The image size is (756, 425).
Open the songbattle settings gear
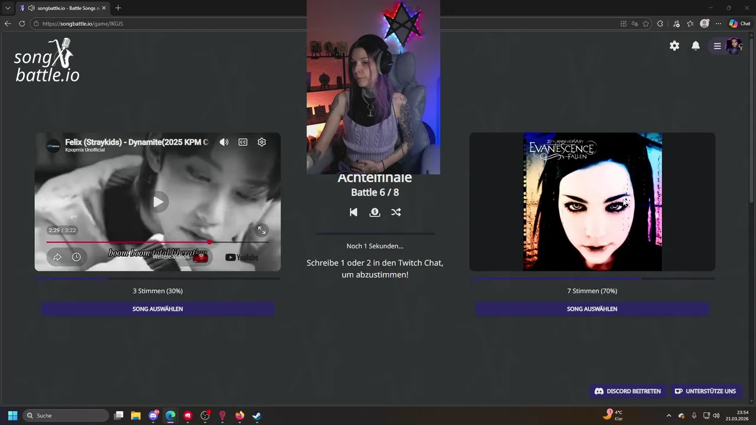(674, 45)
